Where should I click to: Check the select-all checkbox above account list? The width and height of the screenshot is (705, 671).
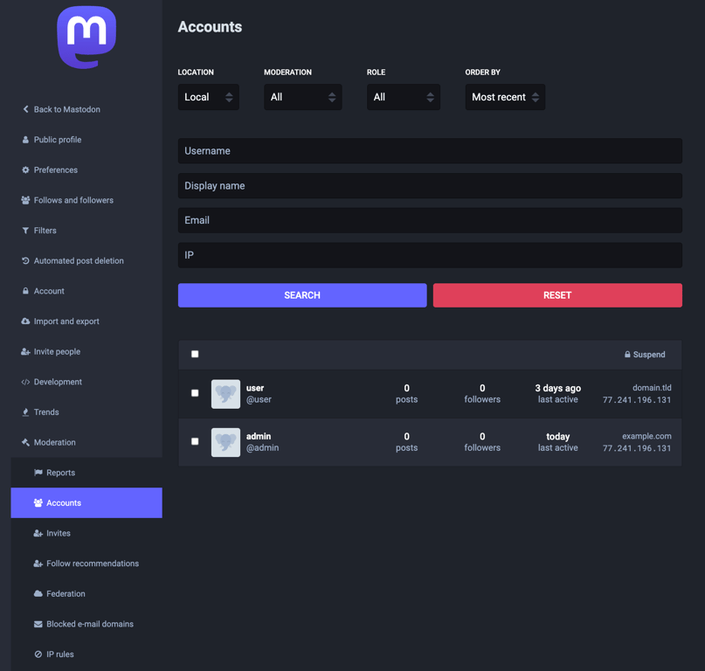(194, 354)
